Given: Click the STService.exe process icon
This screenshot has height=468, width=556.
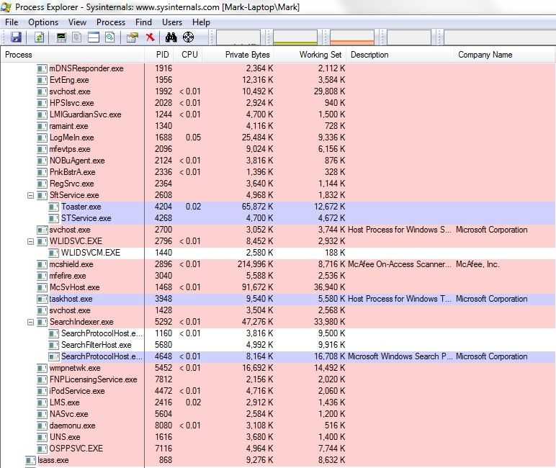Looking at the screenshot, I should [53, 218].
